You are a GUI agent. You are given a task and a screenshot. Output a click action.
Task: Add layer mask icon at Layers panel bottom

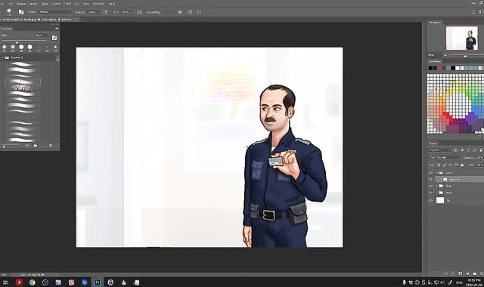coord(461,273)
